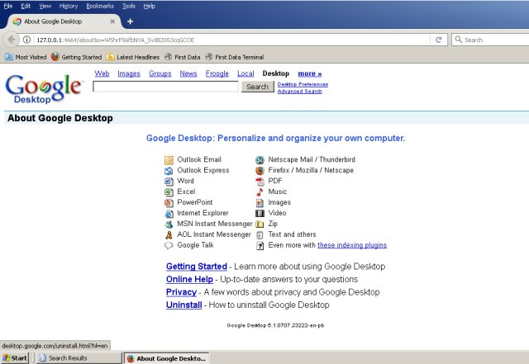The image size is (529, 364).
Task: Select the About Google Desktop browser tab
Action: (x=63, y=21)
